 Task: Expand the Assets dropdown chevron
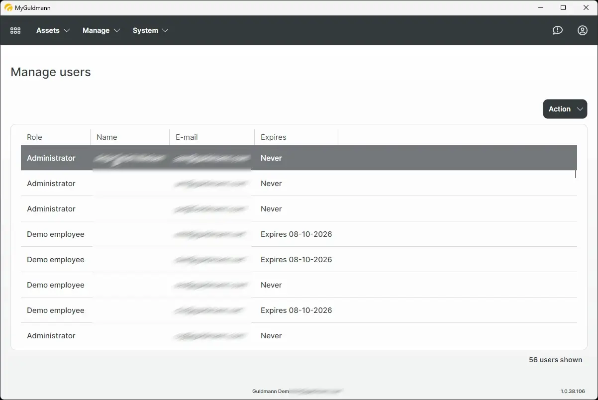pos(66,30)
